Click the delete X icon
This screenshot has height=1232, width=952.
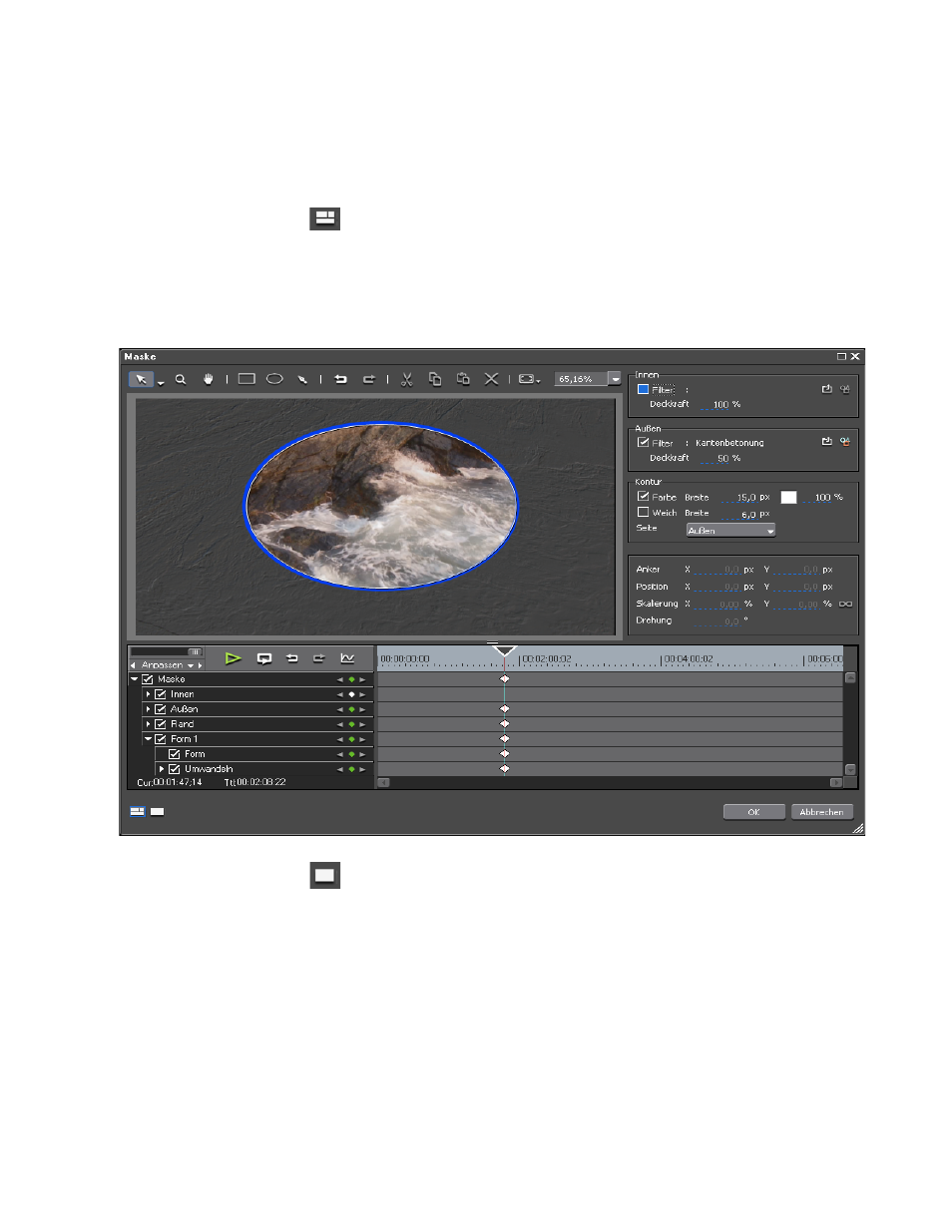click(491, 379)
